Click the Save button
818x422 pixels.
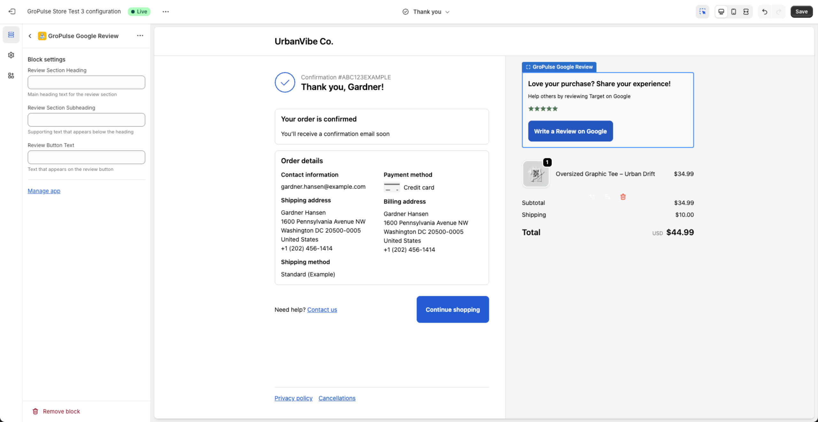click(801, 12)
